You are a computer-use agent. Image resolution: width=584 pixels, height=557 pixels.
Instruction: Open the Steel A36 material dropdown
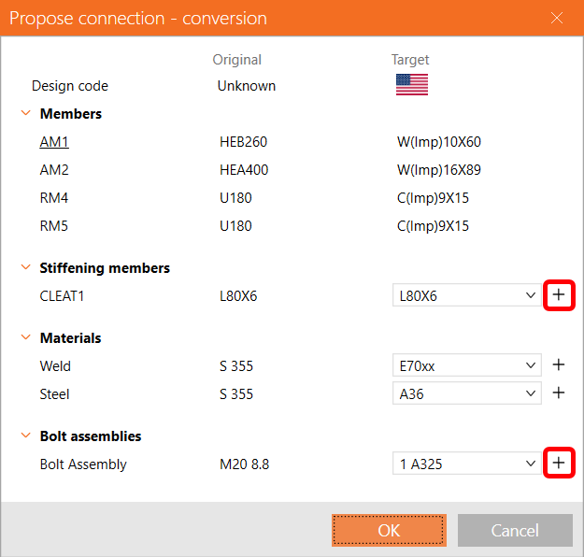coord(466,394)
